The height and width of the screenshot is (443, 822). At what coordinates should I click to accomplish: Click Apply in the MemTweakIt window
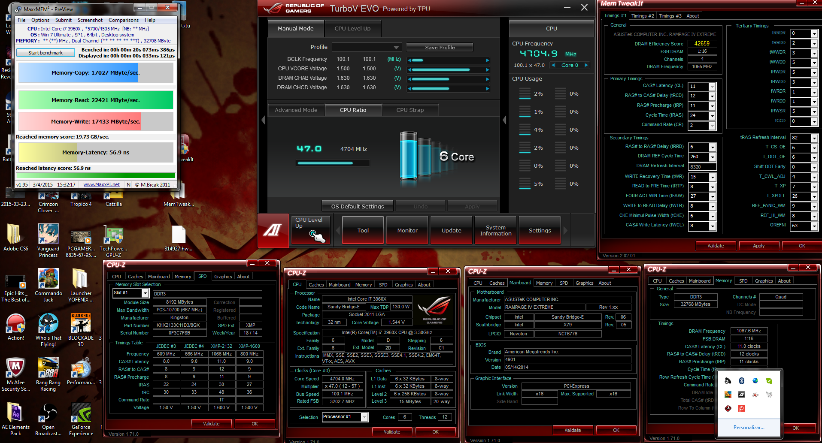[758, 246]
